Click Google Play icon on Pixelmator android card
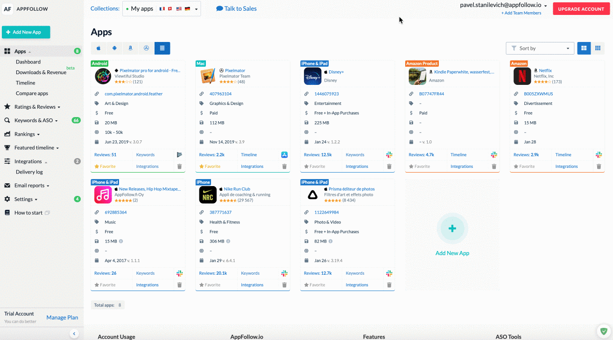 coord(180,155)
